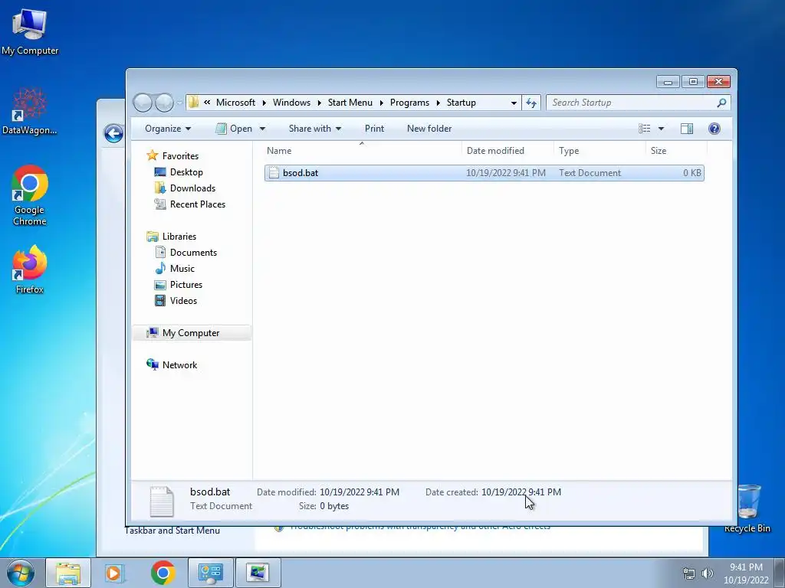This screenshot has width=785, height=588.
Task: Click Microsoft in the breadcrumb path
Action: [x=235, y=103]
